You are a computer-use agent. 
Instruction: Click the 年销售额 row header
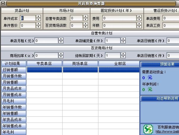(14, 113)
